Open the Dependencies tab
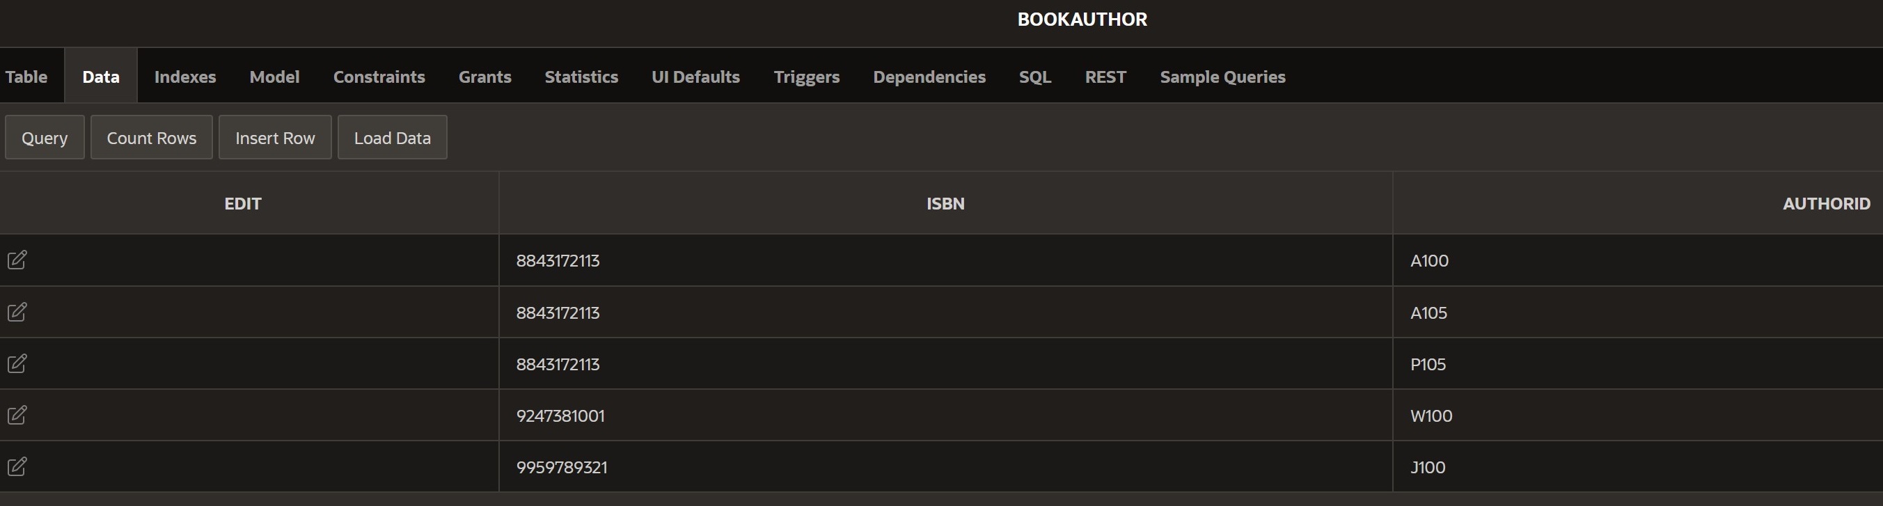The width and height of the screenshot is (1883, 506). click(x=929, y=76)
